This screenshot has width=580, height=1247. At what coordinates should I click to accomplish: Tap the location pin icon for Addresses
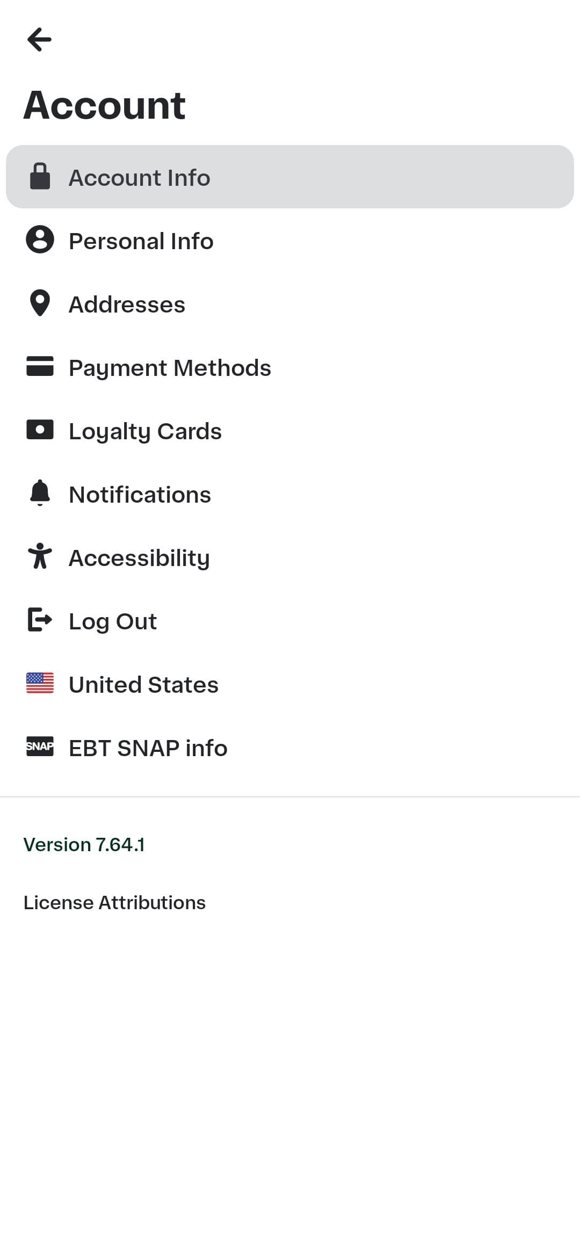pos(40,303)
